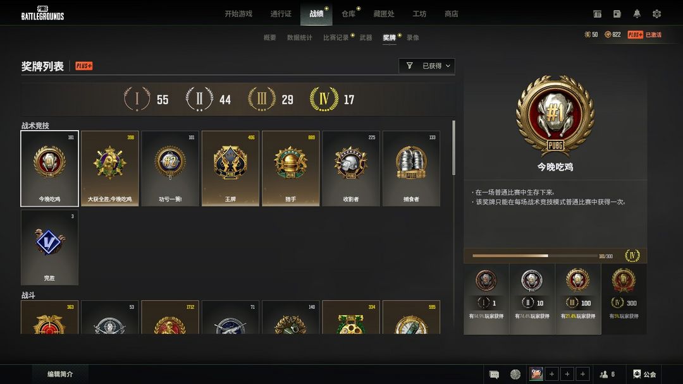Open the 已获得 filter dropdown
This screenshot has width=683, height=384.
tap(427, 66)
